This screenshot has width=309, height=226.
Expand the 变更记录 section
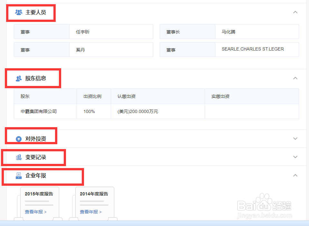click(x=295, y=157)
